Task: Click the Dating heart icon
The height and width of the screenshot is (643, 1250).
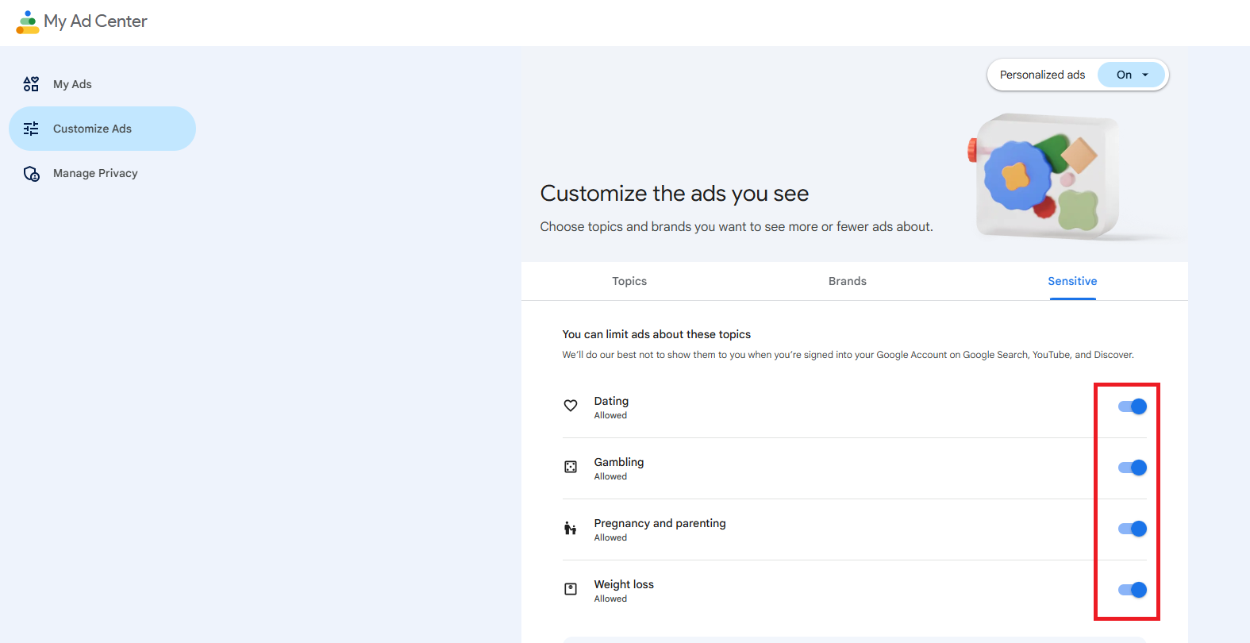Action: (571, 406)
